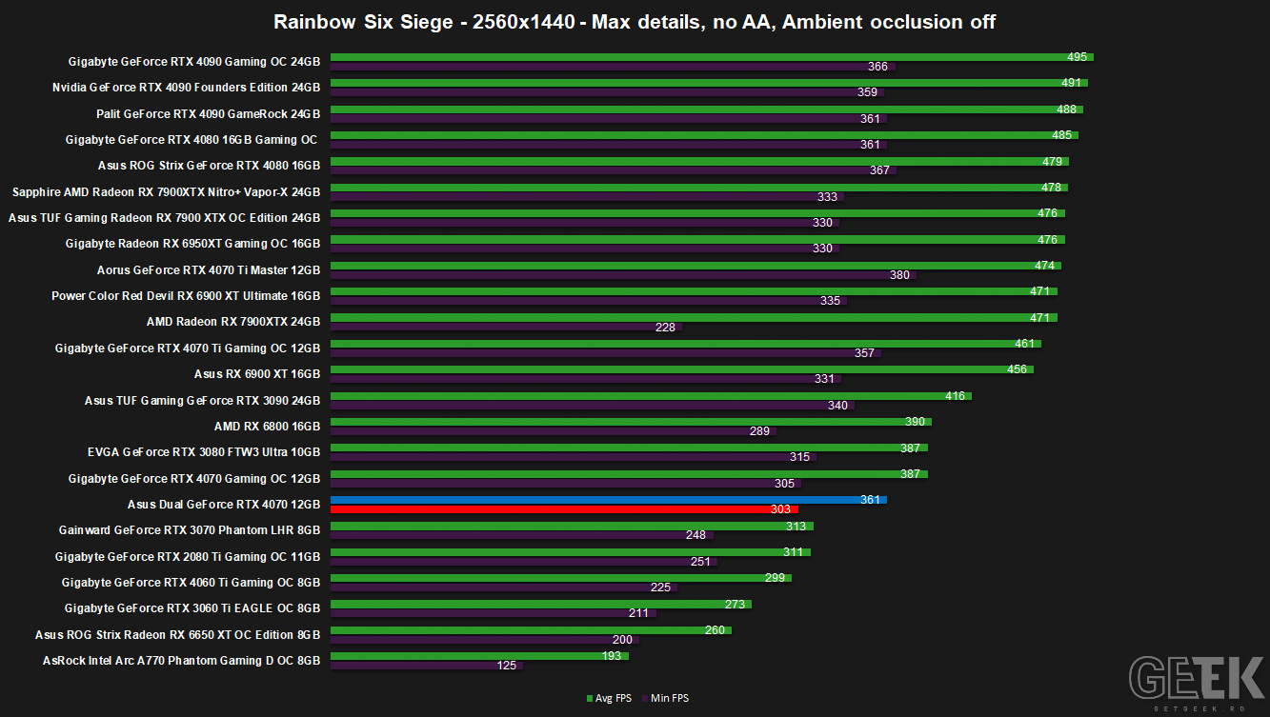Click the green Avg FPS legend swatch
Screen dimensions: 1270x717
[590, 699]
